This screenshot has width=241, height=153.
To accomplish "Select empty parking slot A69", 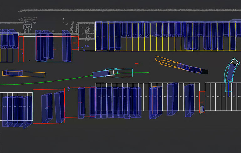I will click(218, 97).
